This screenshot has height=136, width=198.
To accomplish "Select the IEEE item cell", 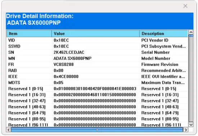I will (x=13, y=76).
